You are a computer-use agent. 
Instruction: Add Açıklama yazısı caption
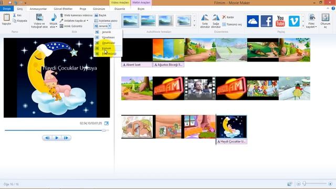click(x=106, y=20)
